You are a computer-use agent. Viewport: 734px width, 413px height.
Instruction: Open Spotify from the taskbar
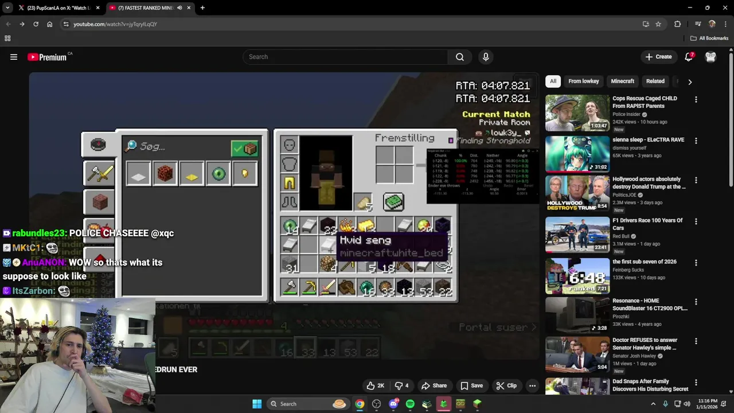coord(410,404)
